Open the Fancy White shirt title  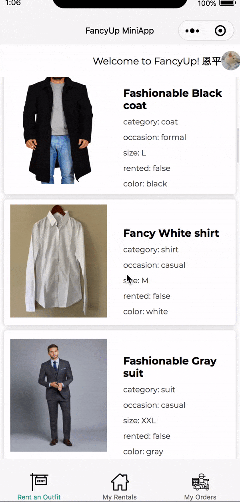[171, 233]
